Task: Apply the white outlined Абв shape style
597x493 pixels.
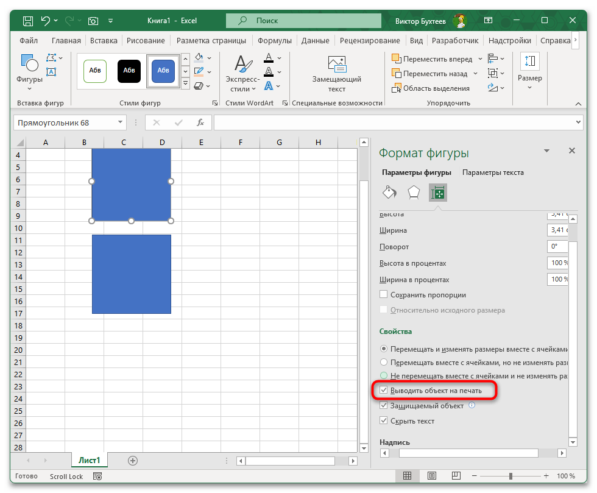Action: 95,71
